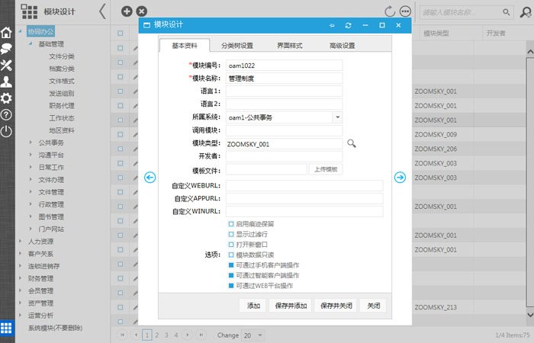Click the 模块编号 input field
The image size is (534, 343).
284,66
